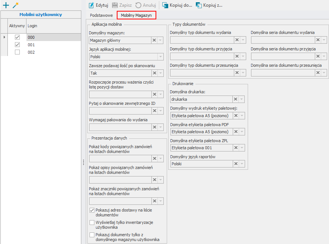
Task: Click the panel splitter handle dots
Action: pos(84,162)
